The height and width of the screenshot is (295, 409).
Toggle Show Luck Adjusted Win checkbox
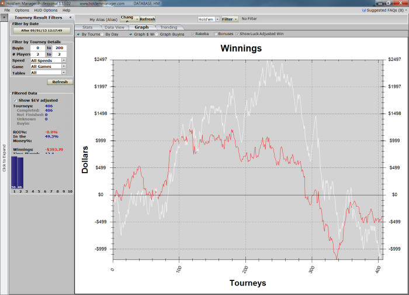pyautogui.click(x=237, y=34)
